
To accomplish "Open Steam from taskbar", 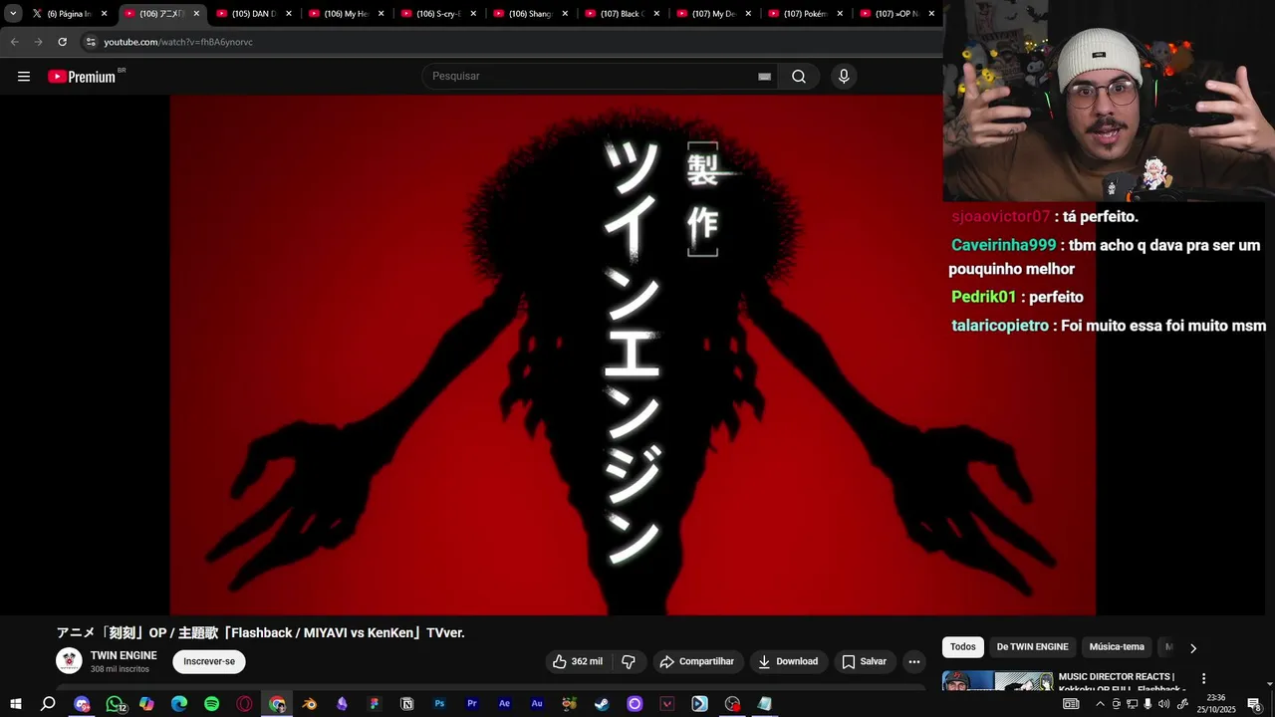I will coord(602,704).
